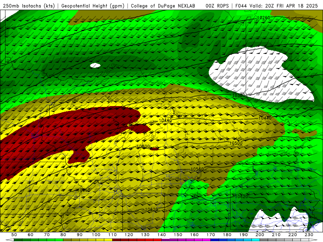Image resolution: width=323 pixels, height=242 pixels.
Task: Click the 10500 label beside the small red dash
Action: coord(143,146)
